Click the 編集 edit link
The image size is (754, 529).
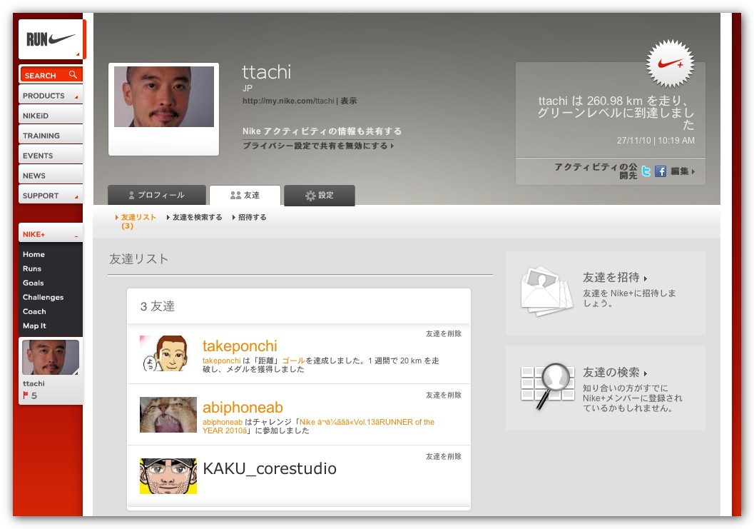681,171
